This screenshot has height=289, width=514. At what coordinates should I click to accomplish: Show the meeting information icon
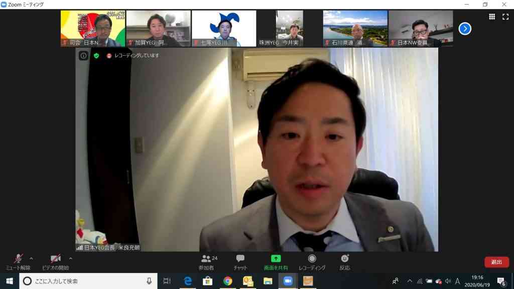84,56
